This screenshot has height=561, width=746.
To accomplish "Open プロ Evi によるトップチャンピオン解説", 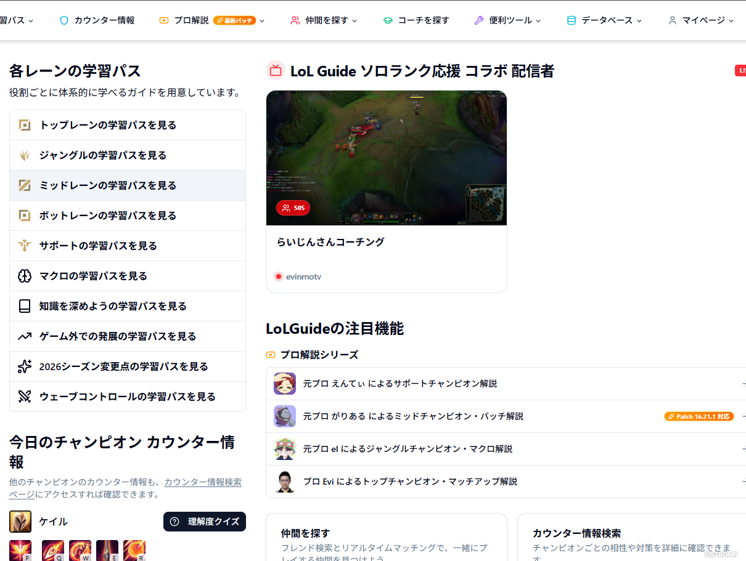I will coord(506,482).
